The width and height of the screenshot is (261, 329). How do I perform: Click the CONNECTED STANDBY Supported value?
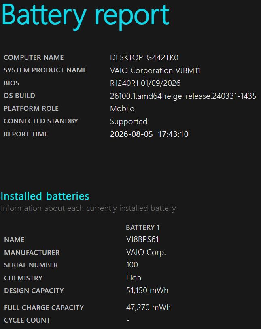pos(129,122)
